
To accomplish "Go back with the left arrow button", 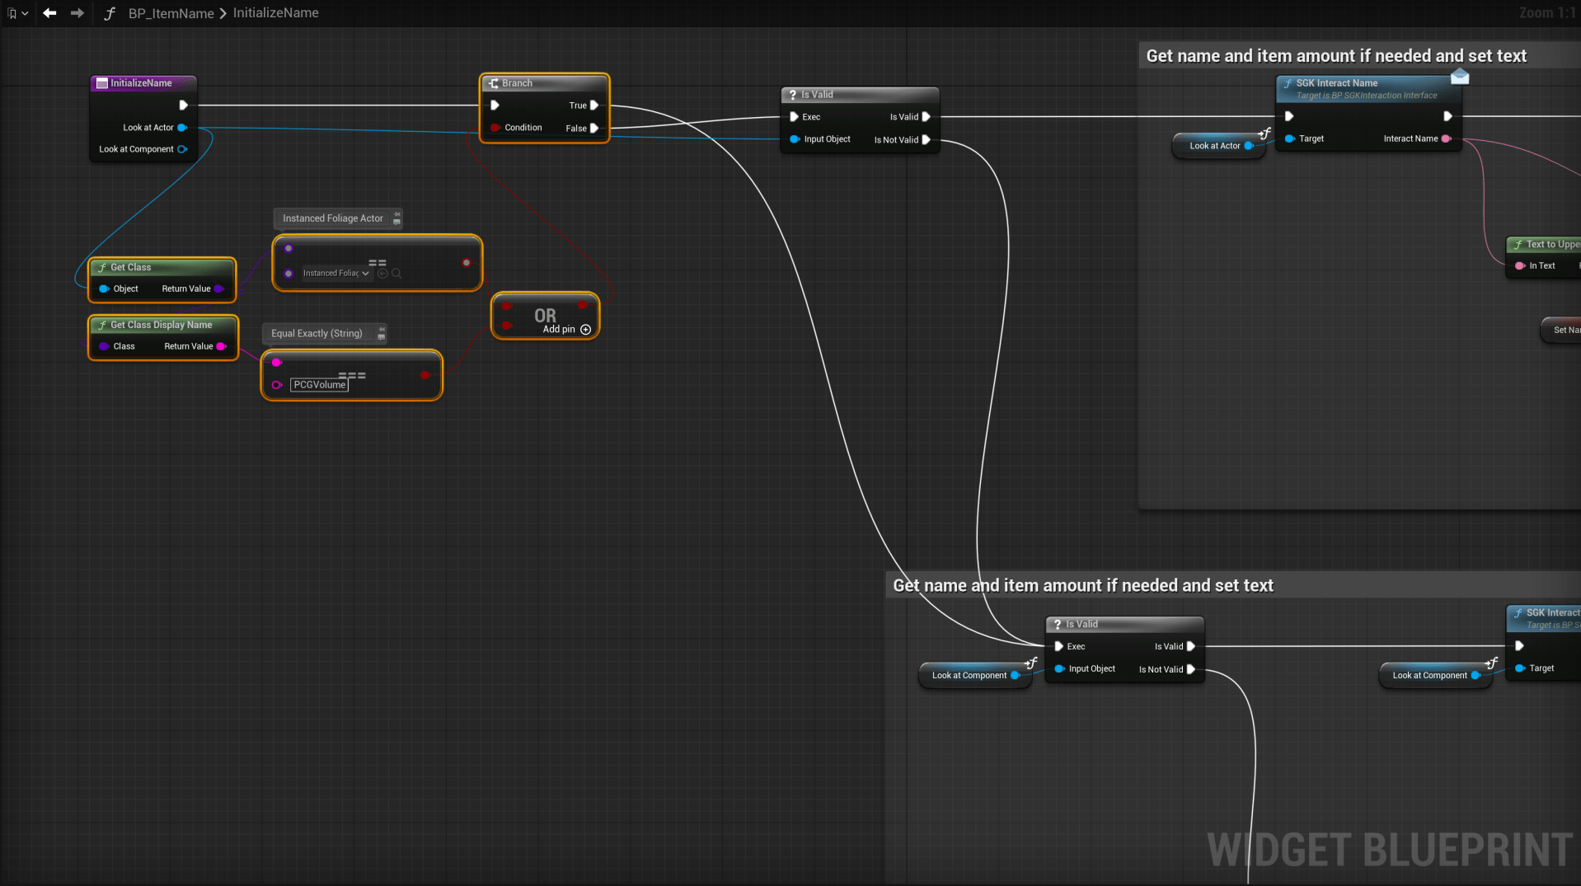I will 49,13.
